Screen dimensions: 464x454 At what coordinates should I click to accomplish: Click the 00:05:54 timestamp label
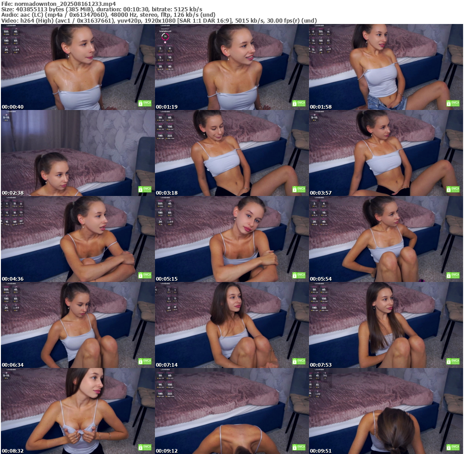click(321, 279)
